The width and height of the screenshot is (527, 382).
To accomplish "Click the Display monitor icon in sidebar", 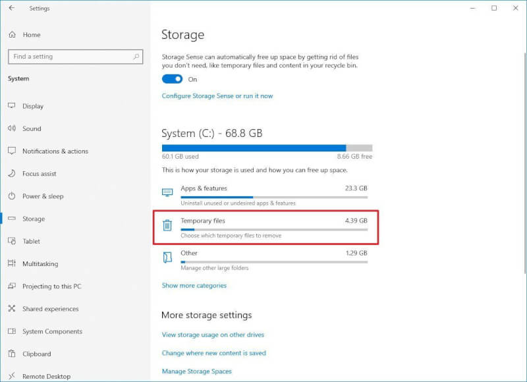I will pyautogui.click(x=12, y=106).
